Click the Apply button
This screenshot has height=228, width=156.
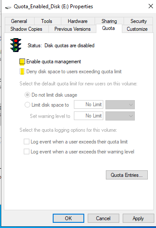click(x=138, y=218)
